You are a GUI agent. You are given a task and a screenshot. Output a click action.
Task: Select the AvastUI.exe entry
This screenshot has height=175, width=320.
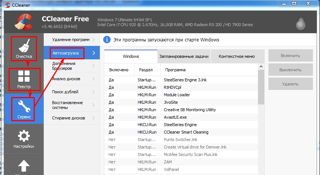click(x=181, y=117)
